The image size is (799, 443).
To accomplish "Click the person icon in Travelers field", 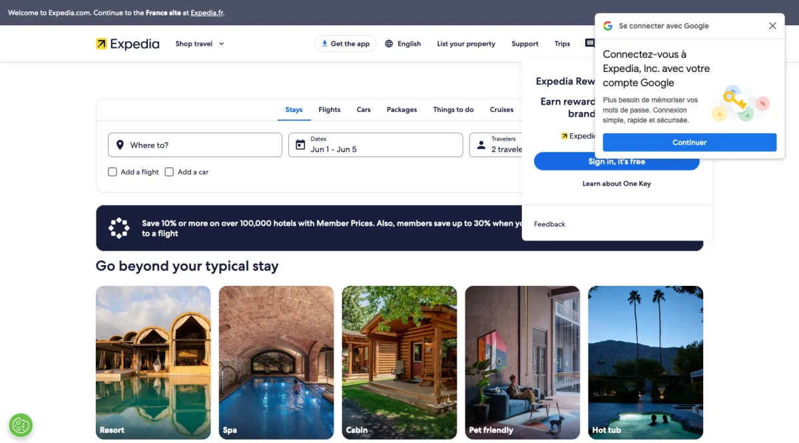I will tap(481, 145).
